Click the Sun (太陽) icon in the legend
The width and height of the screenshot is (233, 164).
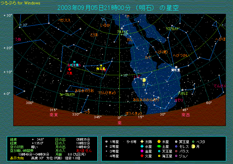click(142, 142)
